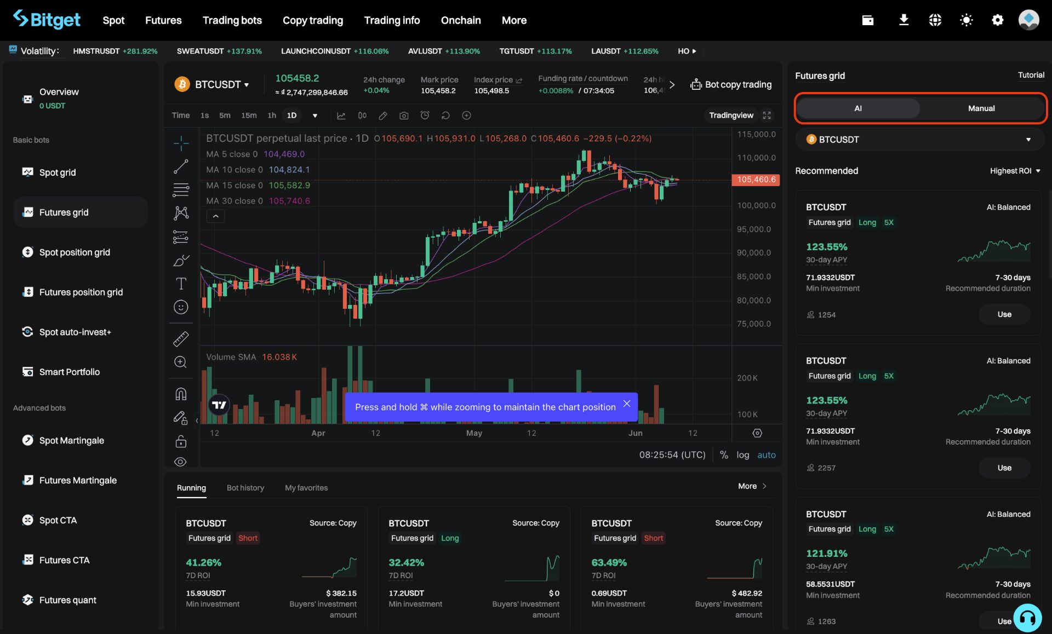Open the Trading bots menu
Image resolution: width=1052 pixels, height=634 pixels.
pos(232,20)
